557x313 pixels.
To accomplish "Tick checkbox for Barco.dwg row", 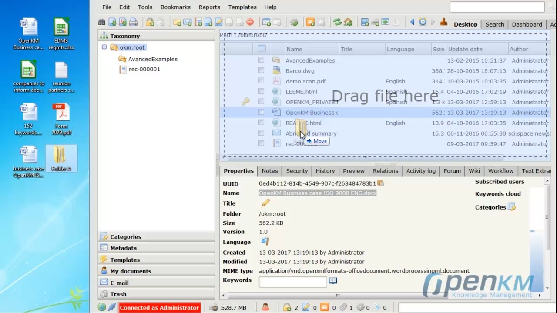I will (261, 70).
